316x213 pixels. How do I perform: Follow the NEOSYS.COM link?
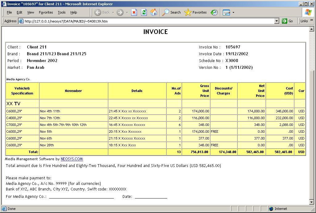point(72,159)
